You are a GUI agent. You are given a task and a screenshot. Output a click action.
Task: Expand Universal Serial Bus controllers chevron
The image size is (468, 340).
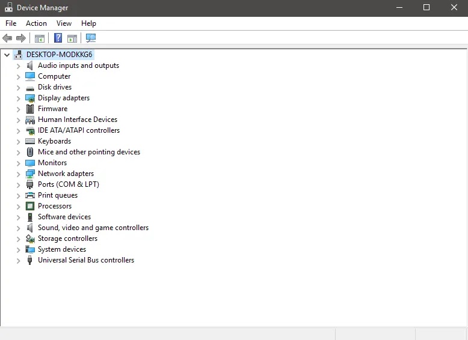(18, 261)
